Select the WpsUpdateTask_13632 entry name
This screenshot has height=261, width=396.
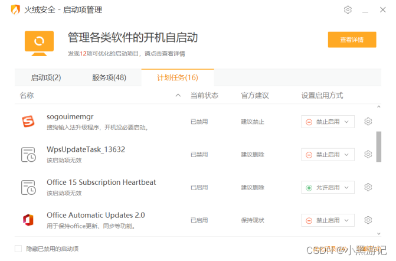(x=86, y=149)
